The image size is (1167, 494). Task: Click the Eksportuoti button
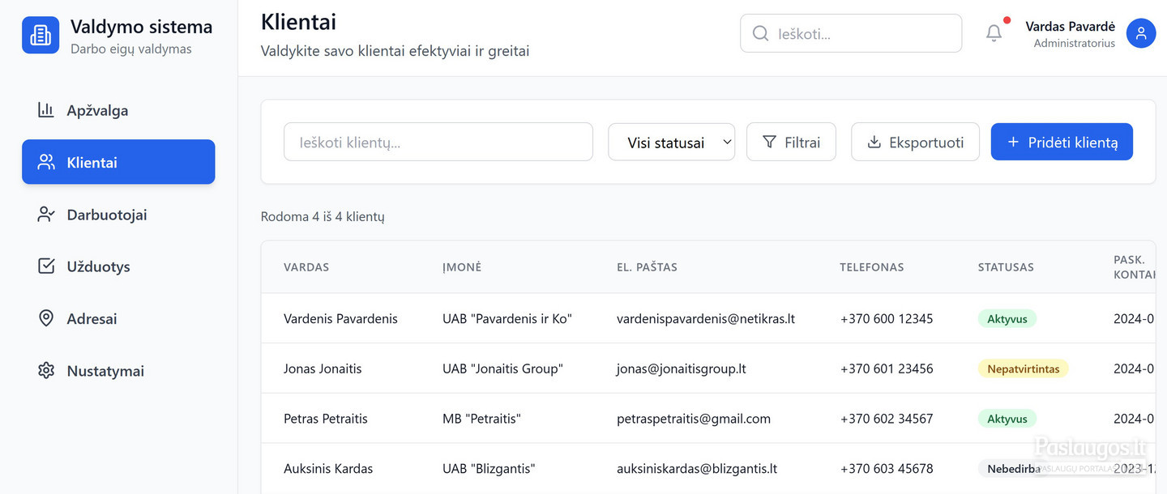point(915,142)
